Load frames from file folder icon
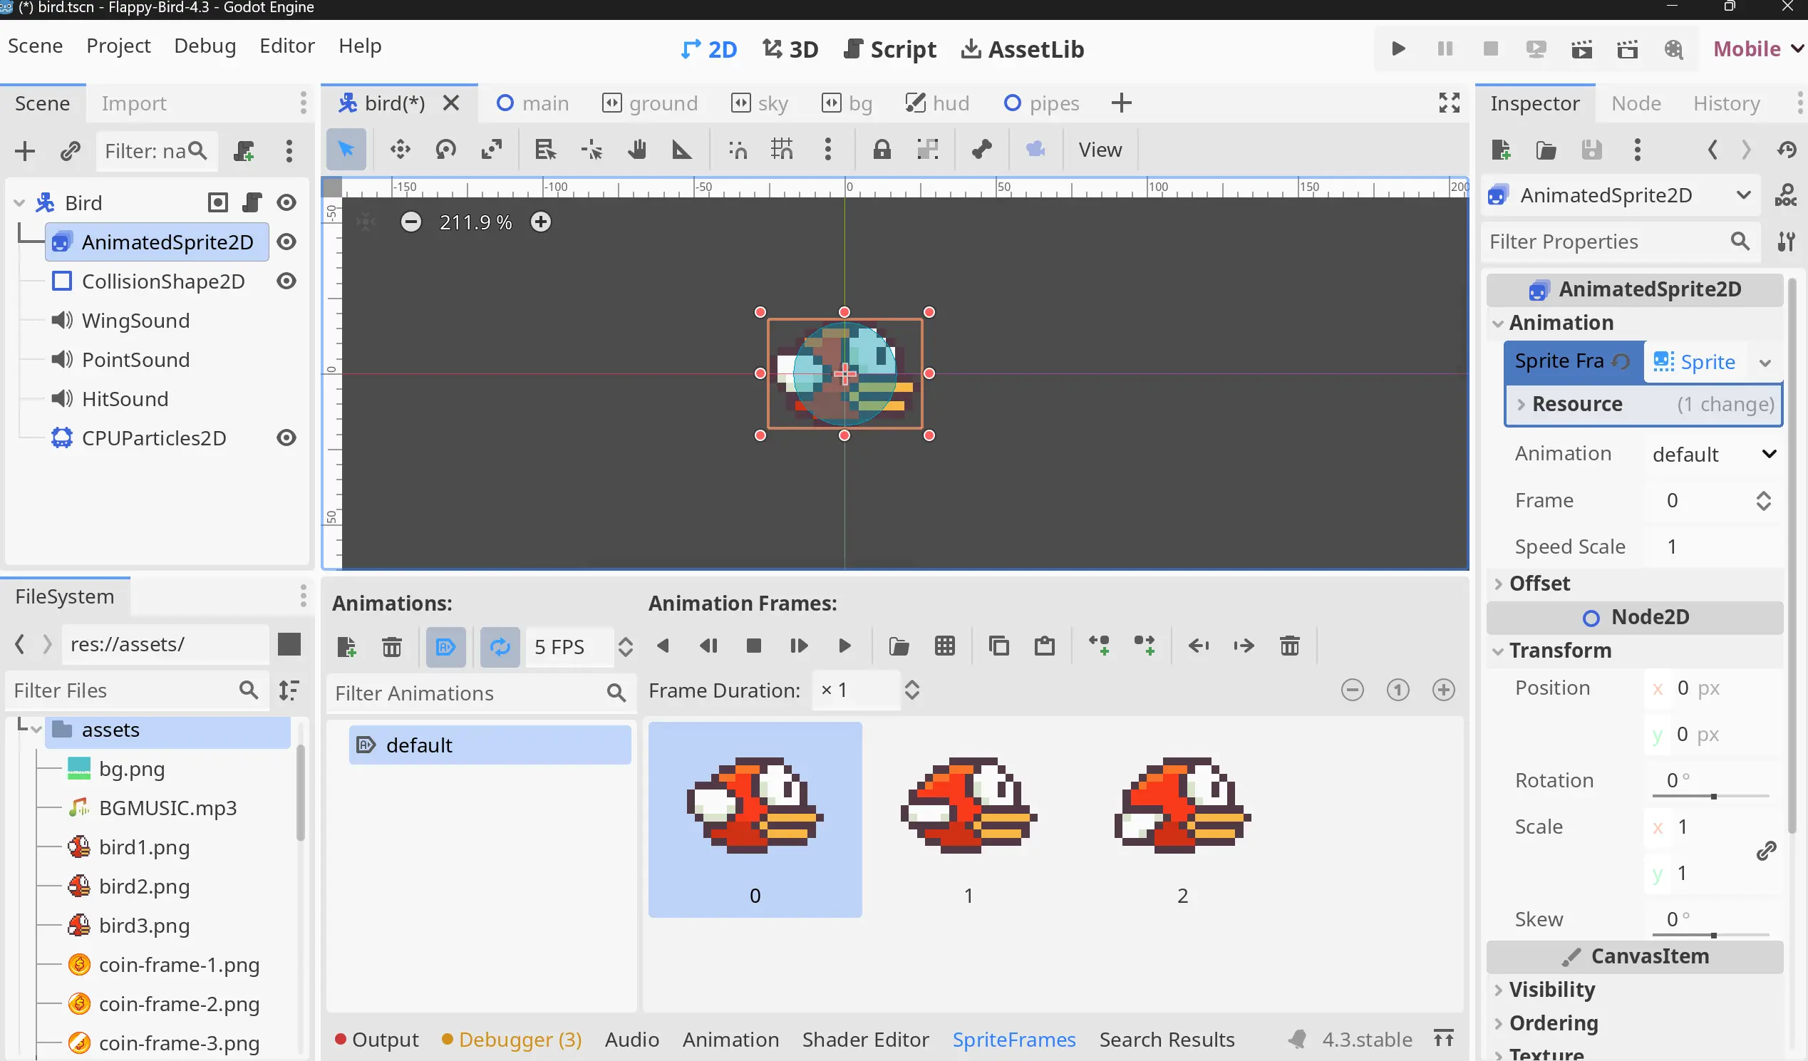The width and height of the screenshot is (1808, 1061). 899,646
